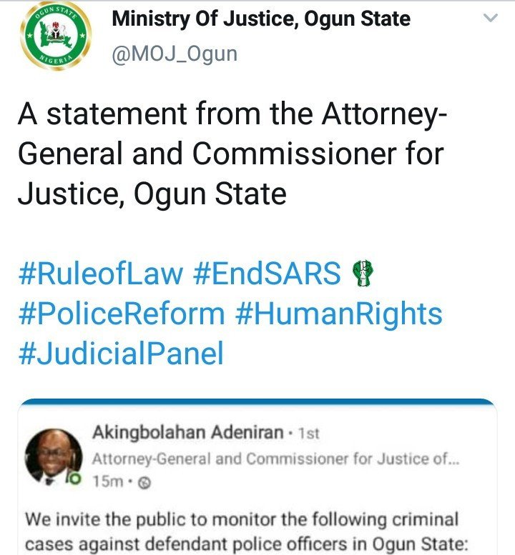Open the embedded post image card

pyautogui.click(x=257, y=476)
